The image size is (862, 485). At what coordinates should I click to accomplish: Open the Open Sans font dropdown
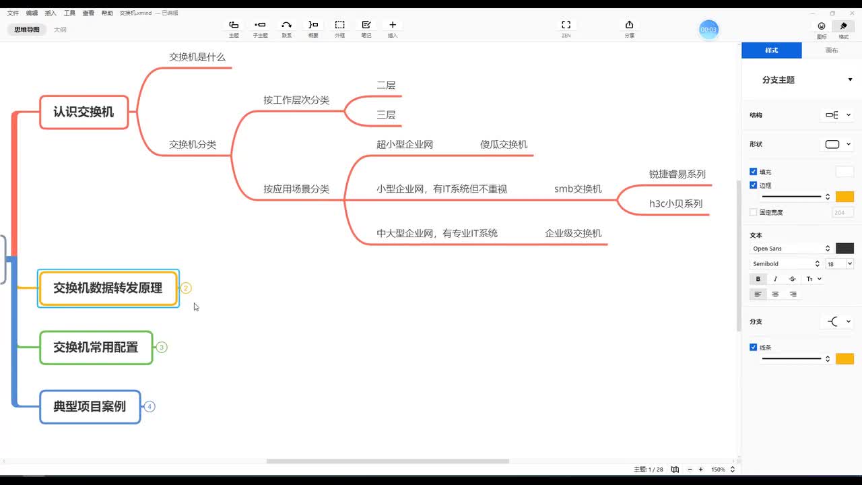pyautogui.click(x=791, y=249)
